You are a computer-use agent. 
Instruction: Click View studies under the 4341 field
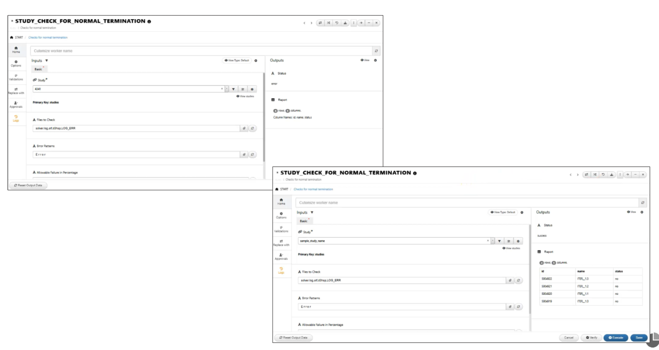point(245,96)
